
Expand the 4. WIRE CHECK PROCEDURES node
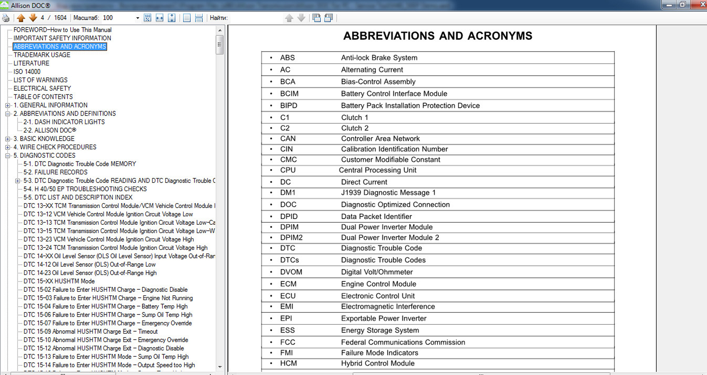coord(8,147)
